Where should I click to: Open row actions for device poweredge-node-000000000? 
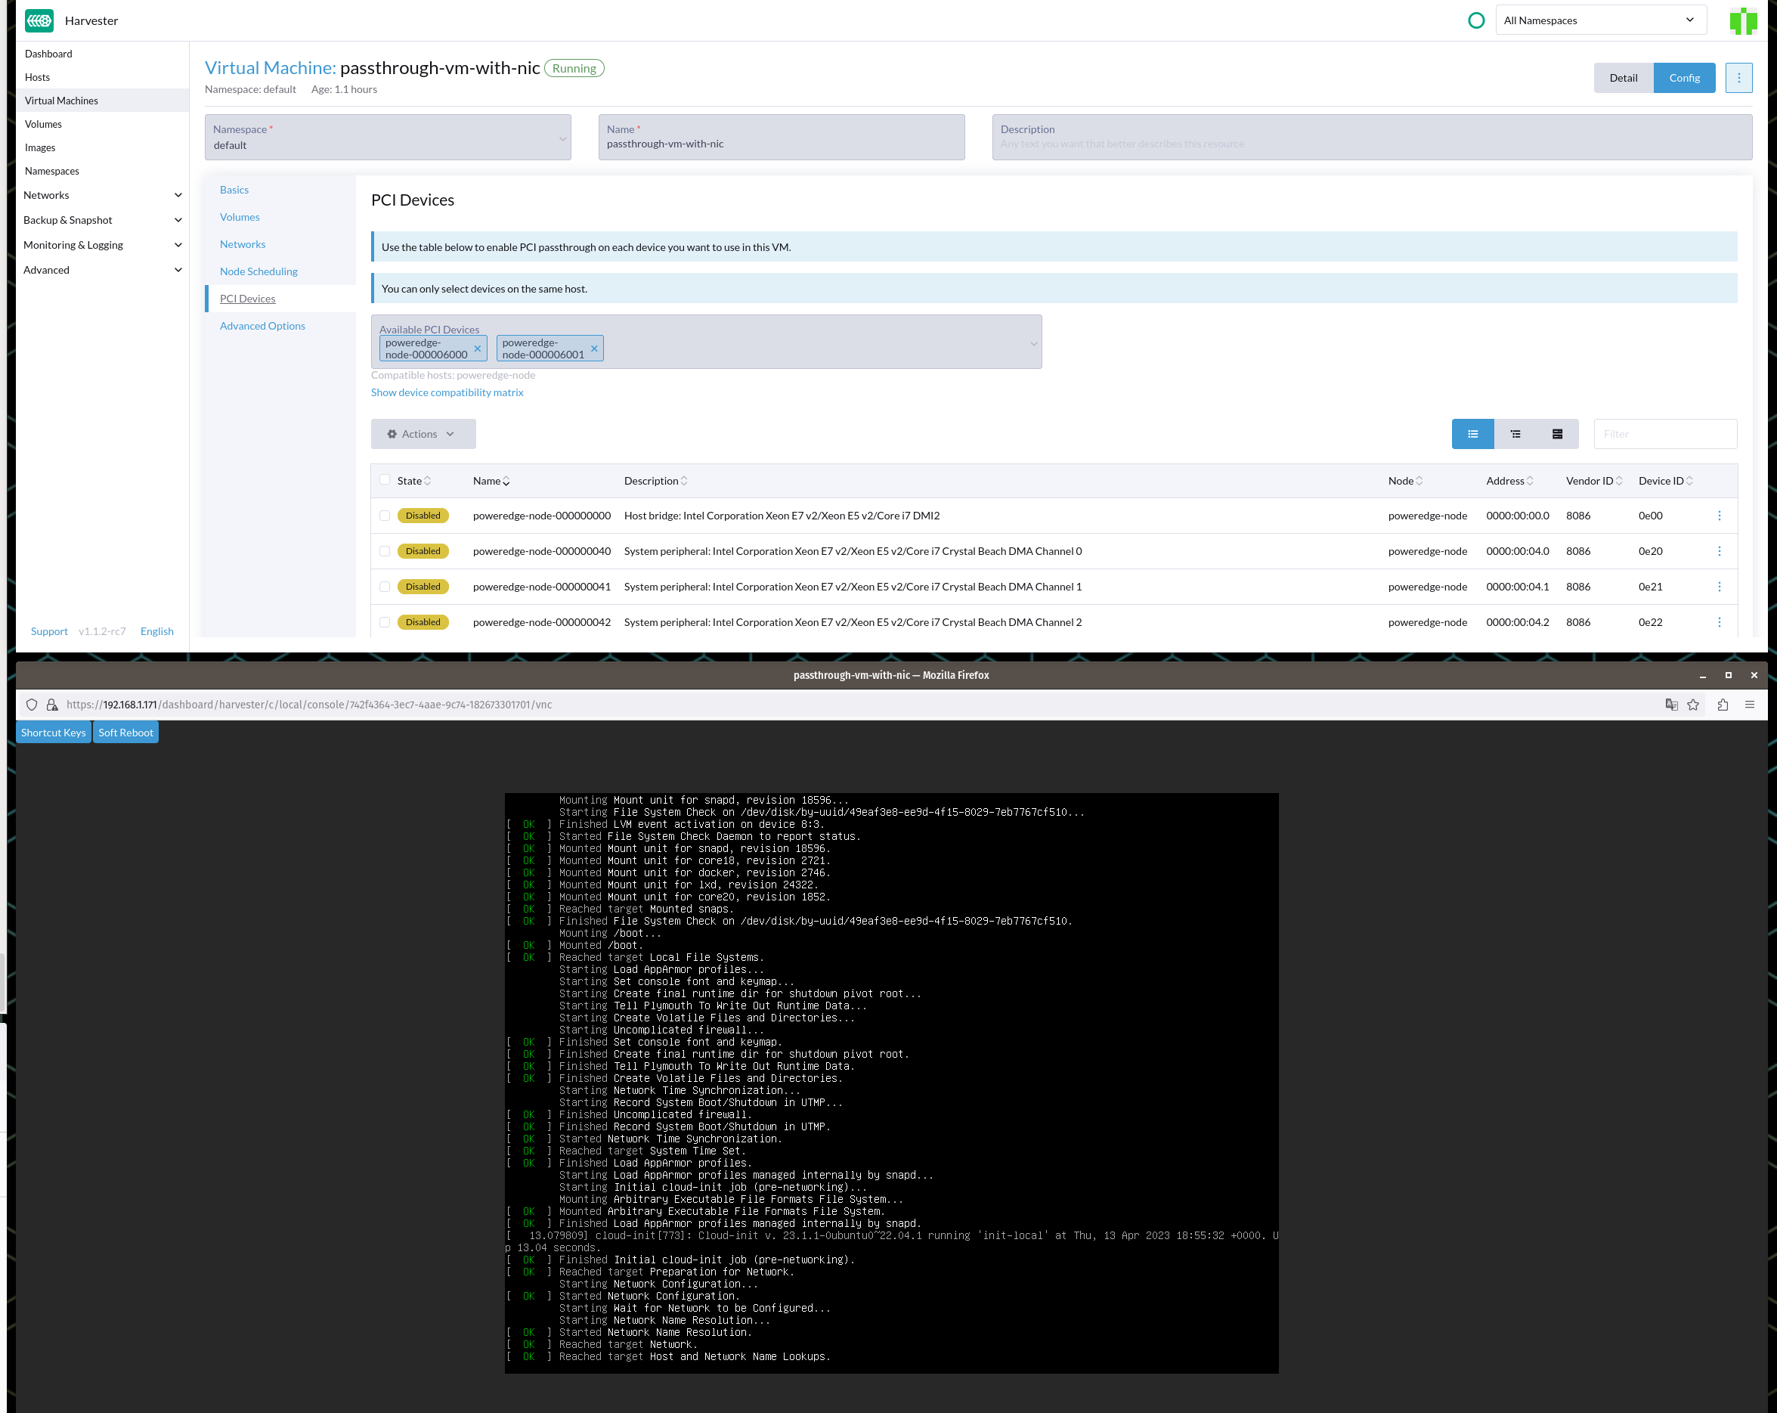click(x=1720, y=516)
